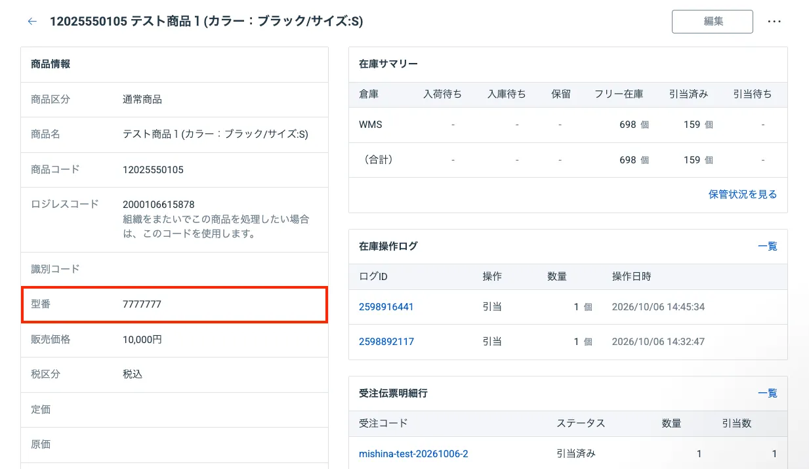This screenshot has width=809, height=469.
Task: Select timestamp 2026/10/06 14:32:47
Action: point(658,341)
